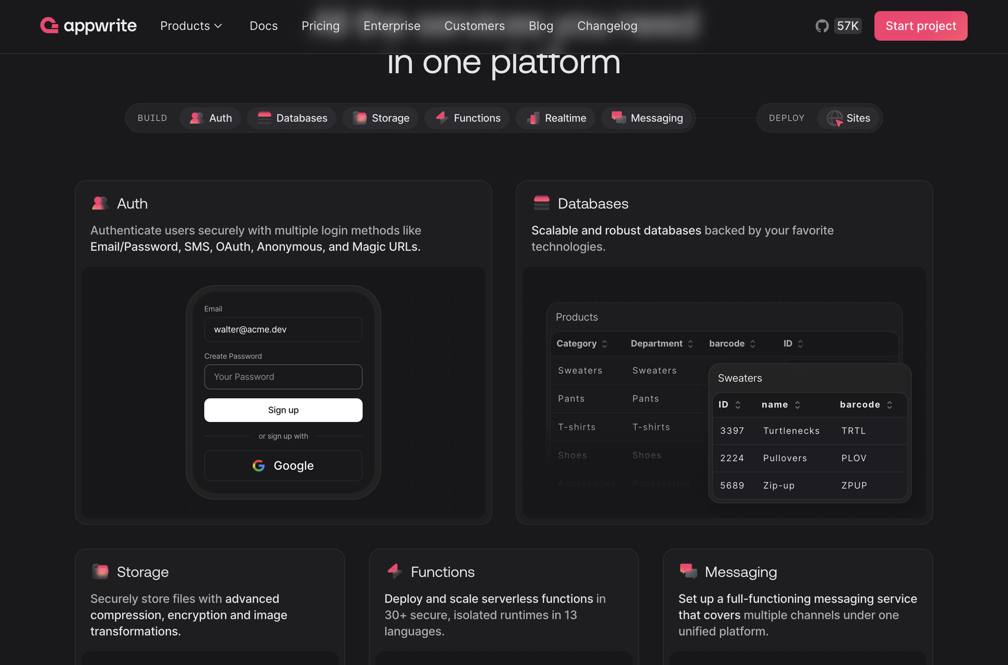Screen dimensions: 1008x665
Task: Select the Sites tab label
Action: pyautogui.click(x=858, y=118)
